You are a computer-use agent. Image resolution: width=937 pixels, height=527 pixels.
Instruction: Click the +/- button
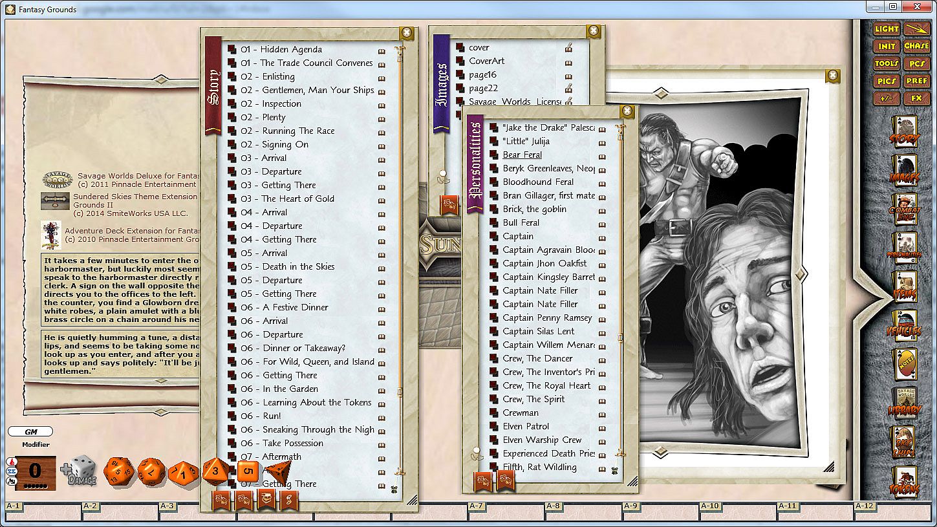click(x=887, y=99)
